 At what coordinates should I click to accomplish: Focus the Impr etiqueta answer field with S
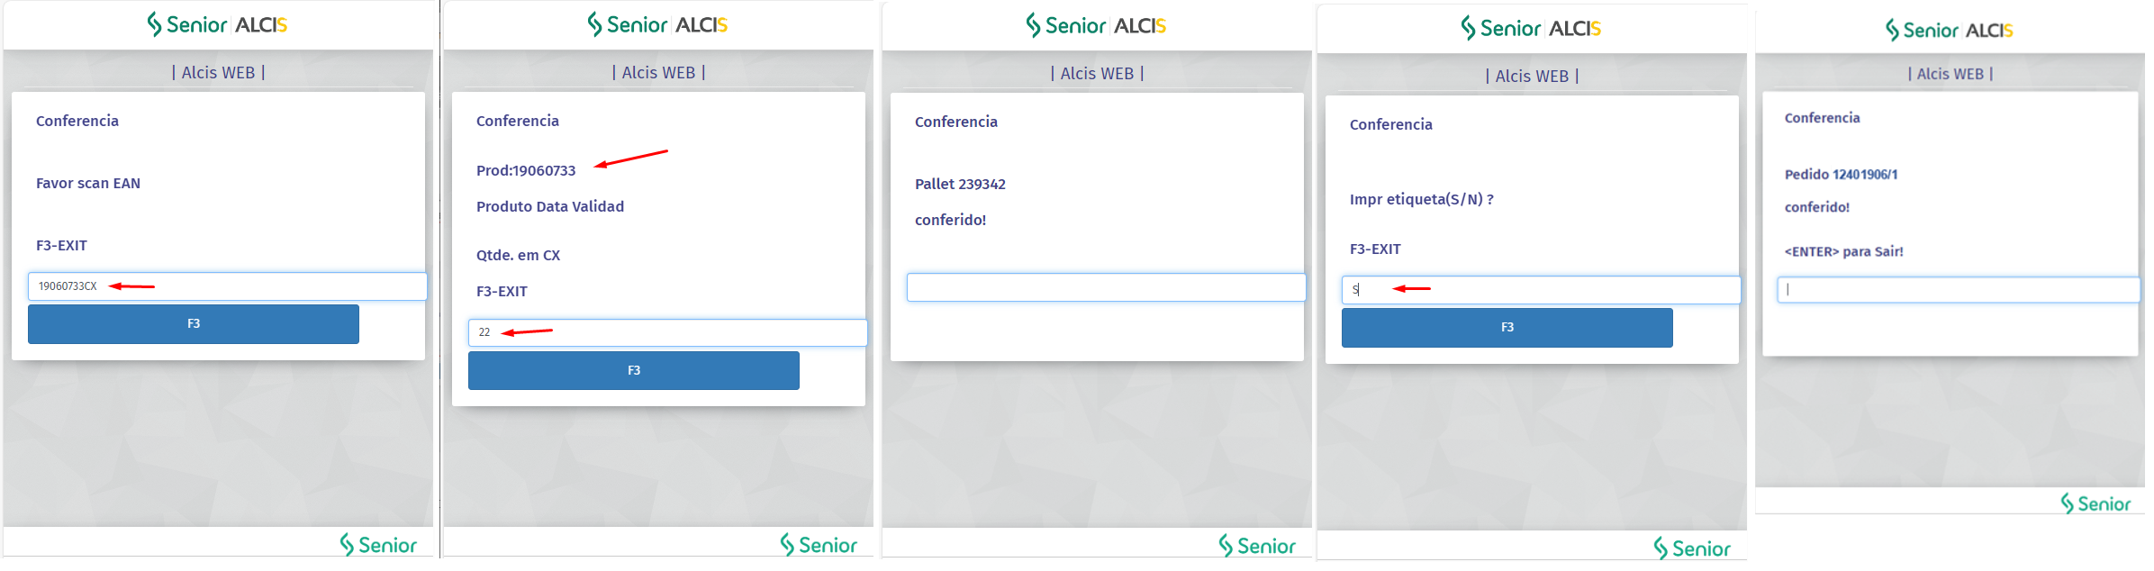pos(1541,290)
